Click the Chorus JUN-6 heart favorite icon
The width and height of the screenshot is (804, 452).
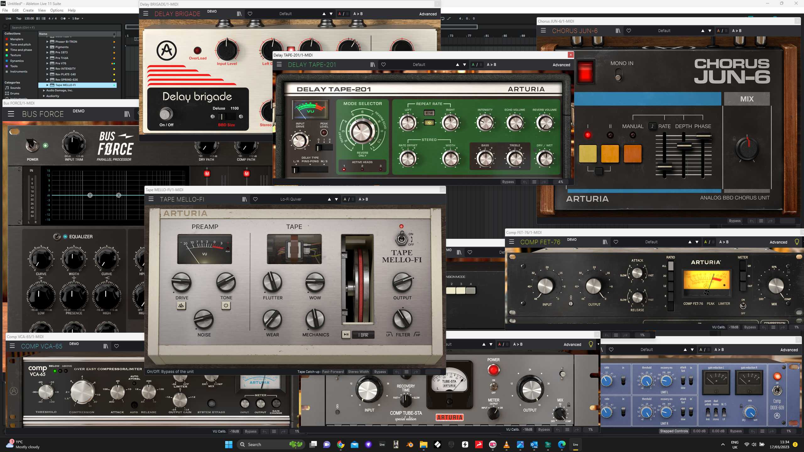[629, 30]
